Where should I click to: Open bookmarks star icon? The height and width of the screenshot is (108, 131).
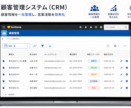pos(91,27)
